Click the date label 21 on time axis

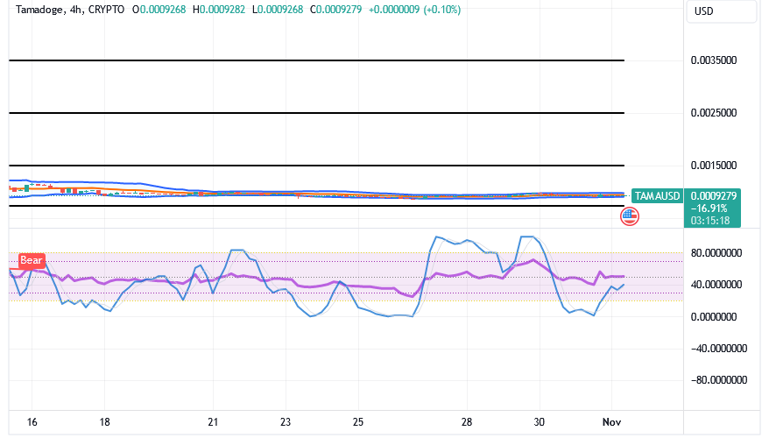pos(213,422)
